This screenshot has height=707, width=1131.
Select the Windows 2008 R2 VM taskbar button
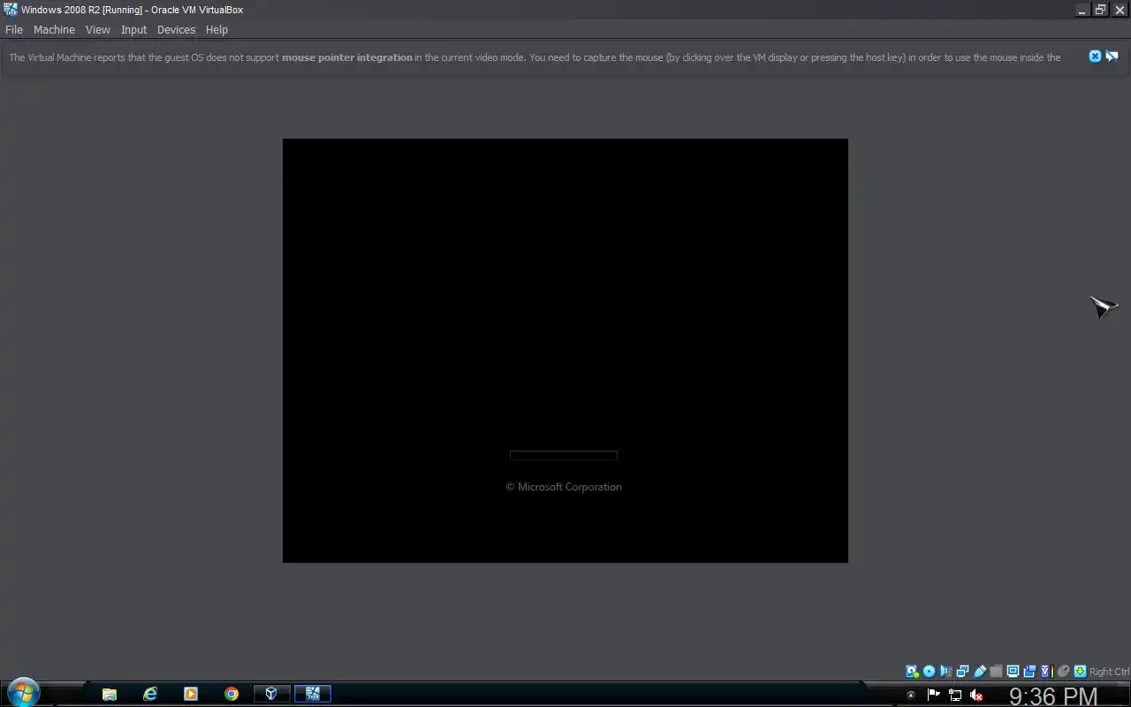click(313, 694)
